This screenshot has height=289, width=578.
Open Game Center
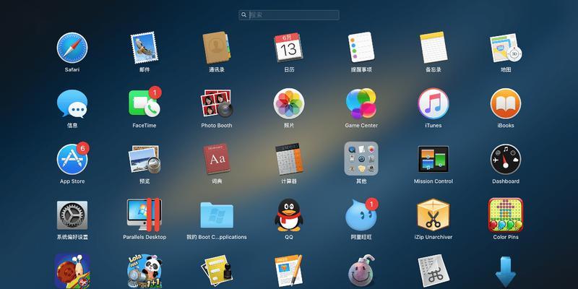point(361,103)
